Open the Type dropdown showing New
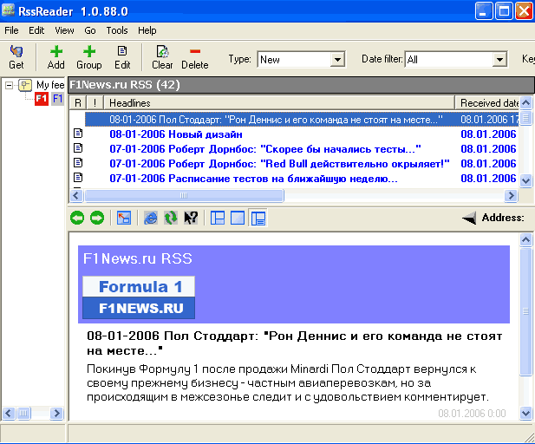Image resolution: width=535 pixels, height=444 pixels. click(337, 60)
